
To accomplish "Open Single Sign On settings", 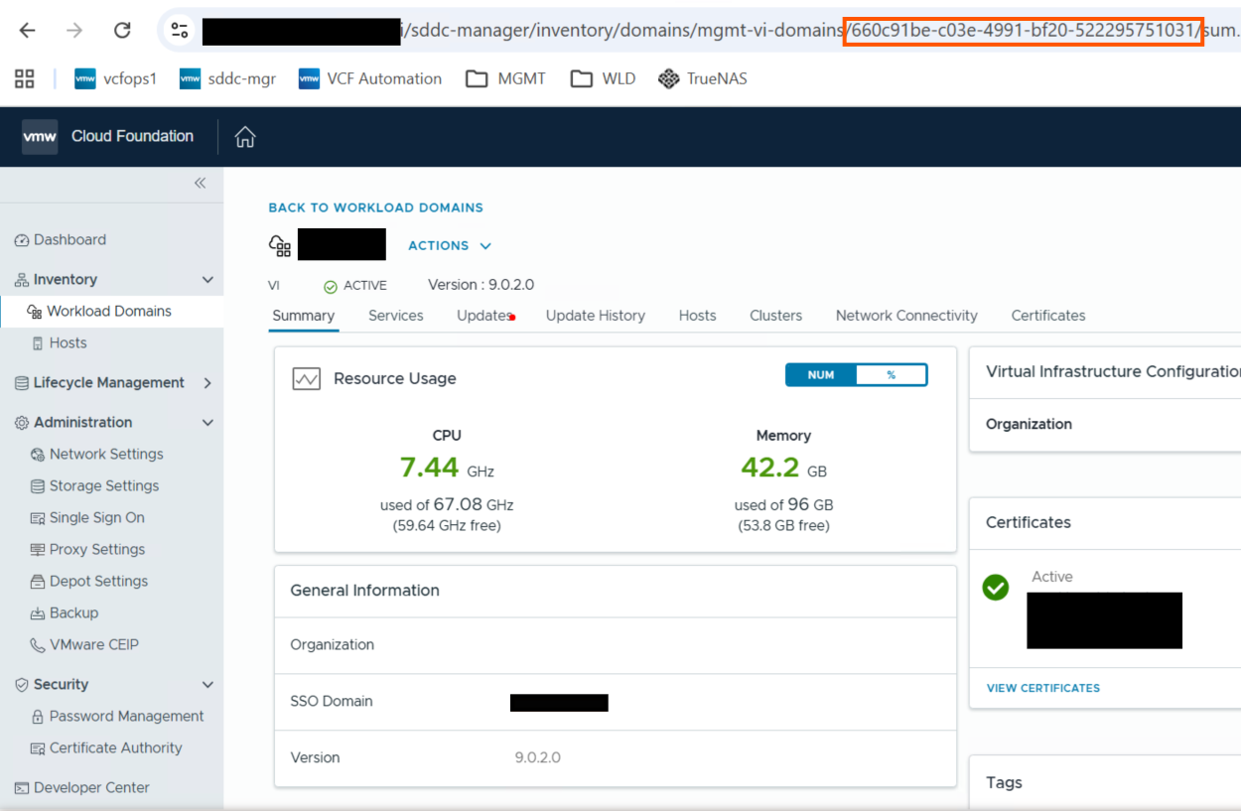I will (x=87, y=517).
